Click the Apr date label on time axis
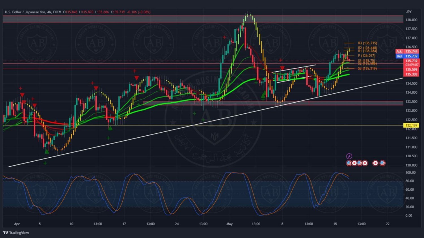 (x=17, y=224)
